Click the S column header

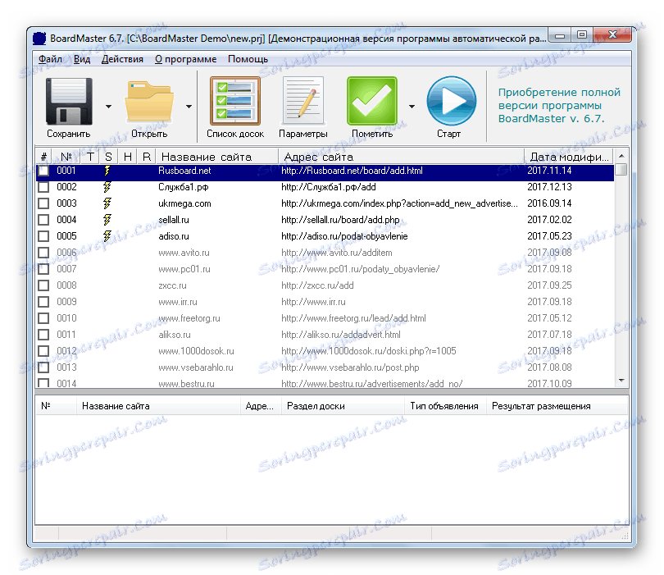108,157
